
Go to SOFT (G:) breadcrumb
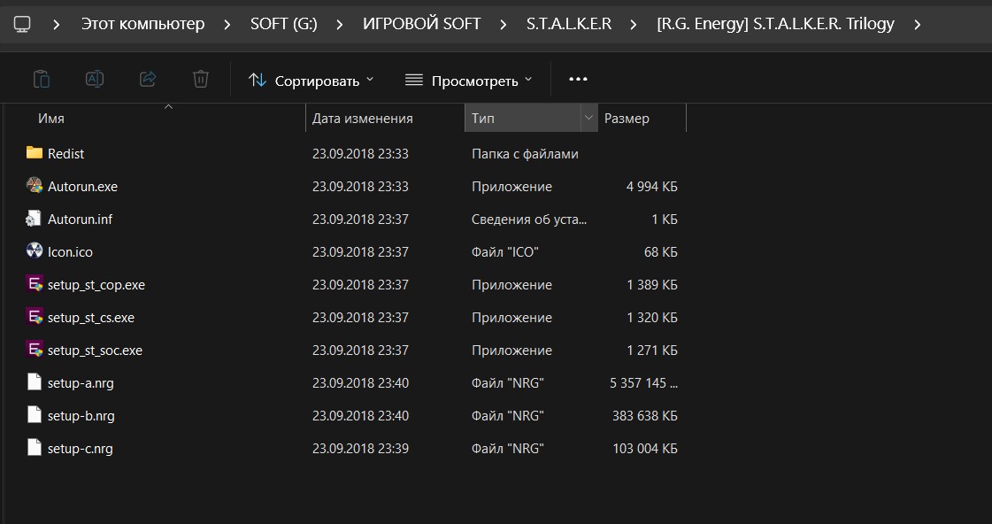[x=283, y=25]
